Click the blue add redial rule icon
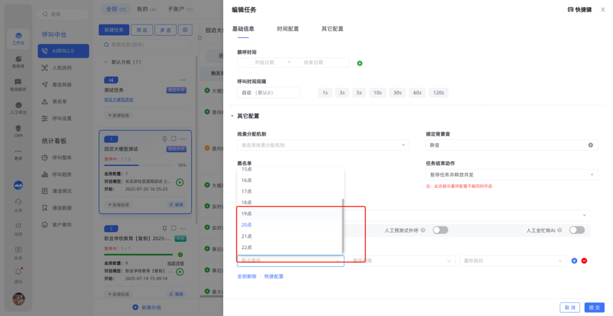 574,261
